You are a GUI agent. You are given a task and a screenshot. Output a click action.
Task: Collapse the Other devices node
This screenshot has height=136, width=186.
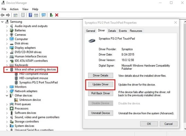pyautogui.click(x=7, y=95)
